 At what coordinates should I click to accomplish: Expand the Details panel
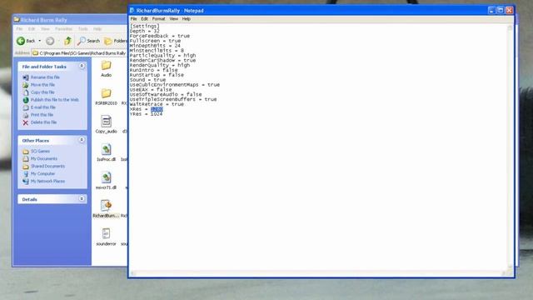coord(82,198)
